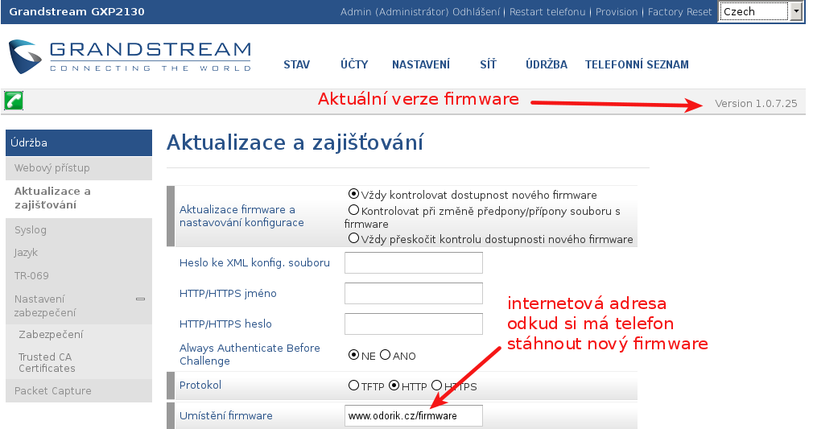Click the Grandstream logo

(x=130, y=56)
